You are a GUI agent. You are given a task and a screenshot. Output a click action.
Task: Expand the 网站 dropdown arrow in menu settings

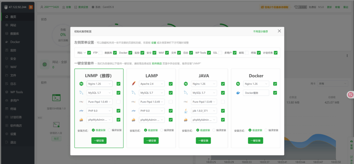pos(85,53)
